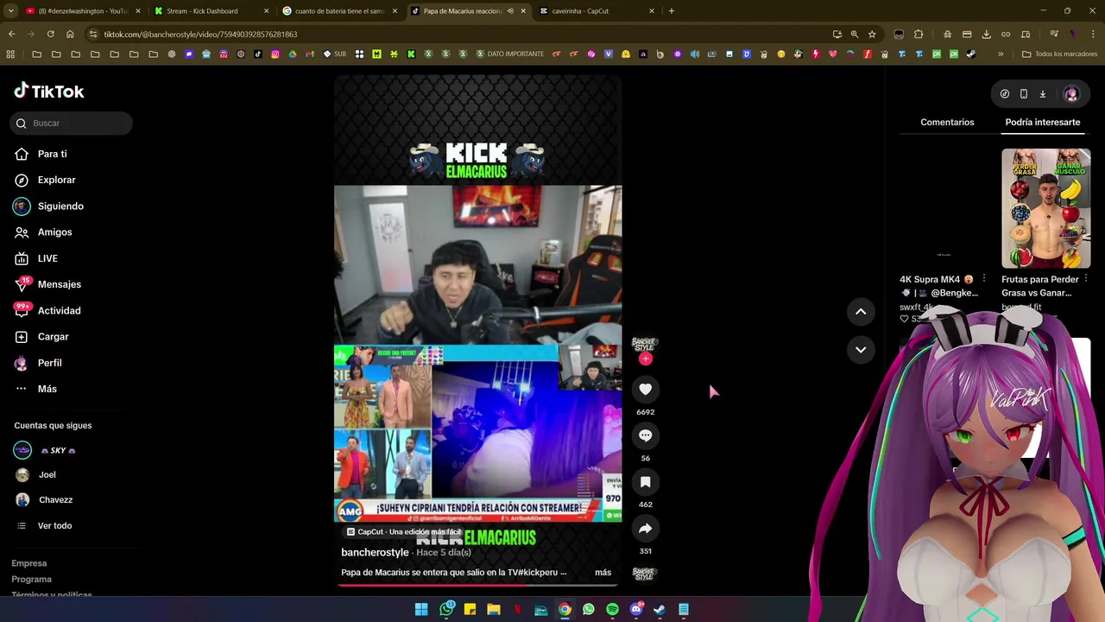Open Discord from the taskbar

coord(636,609)
